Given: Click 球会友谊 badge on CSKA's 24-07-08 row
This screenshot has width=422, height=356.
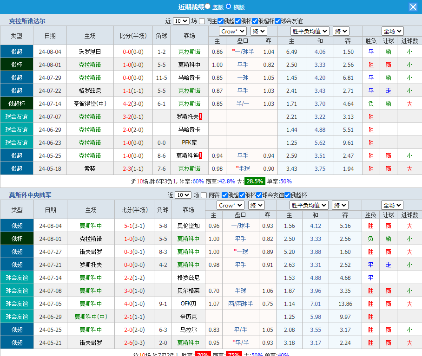Looking at the screenshot, I should click(x=16, y=291).
